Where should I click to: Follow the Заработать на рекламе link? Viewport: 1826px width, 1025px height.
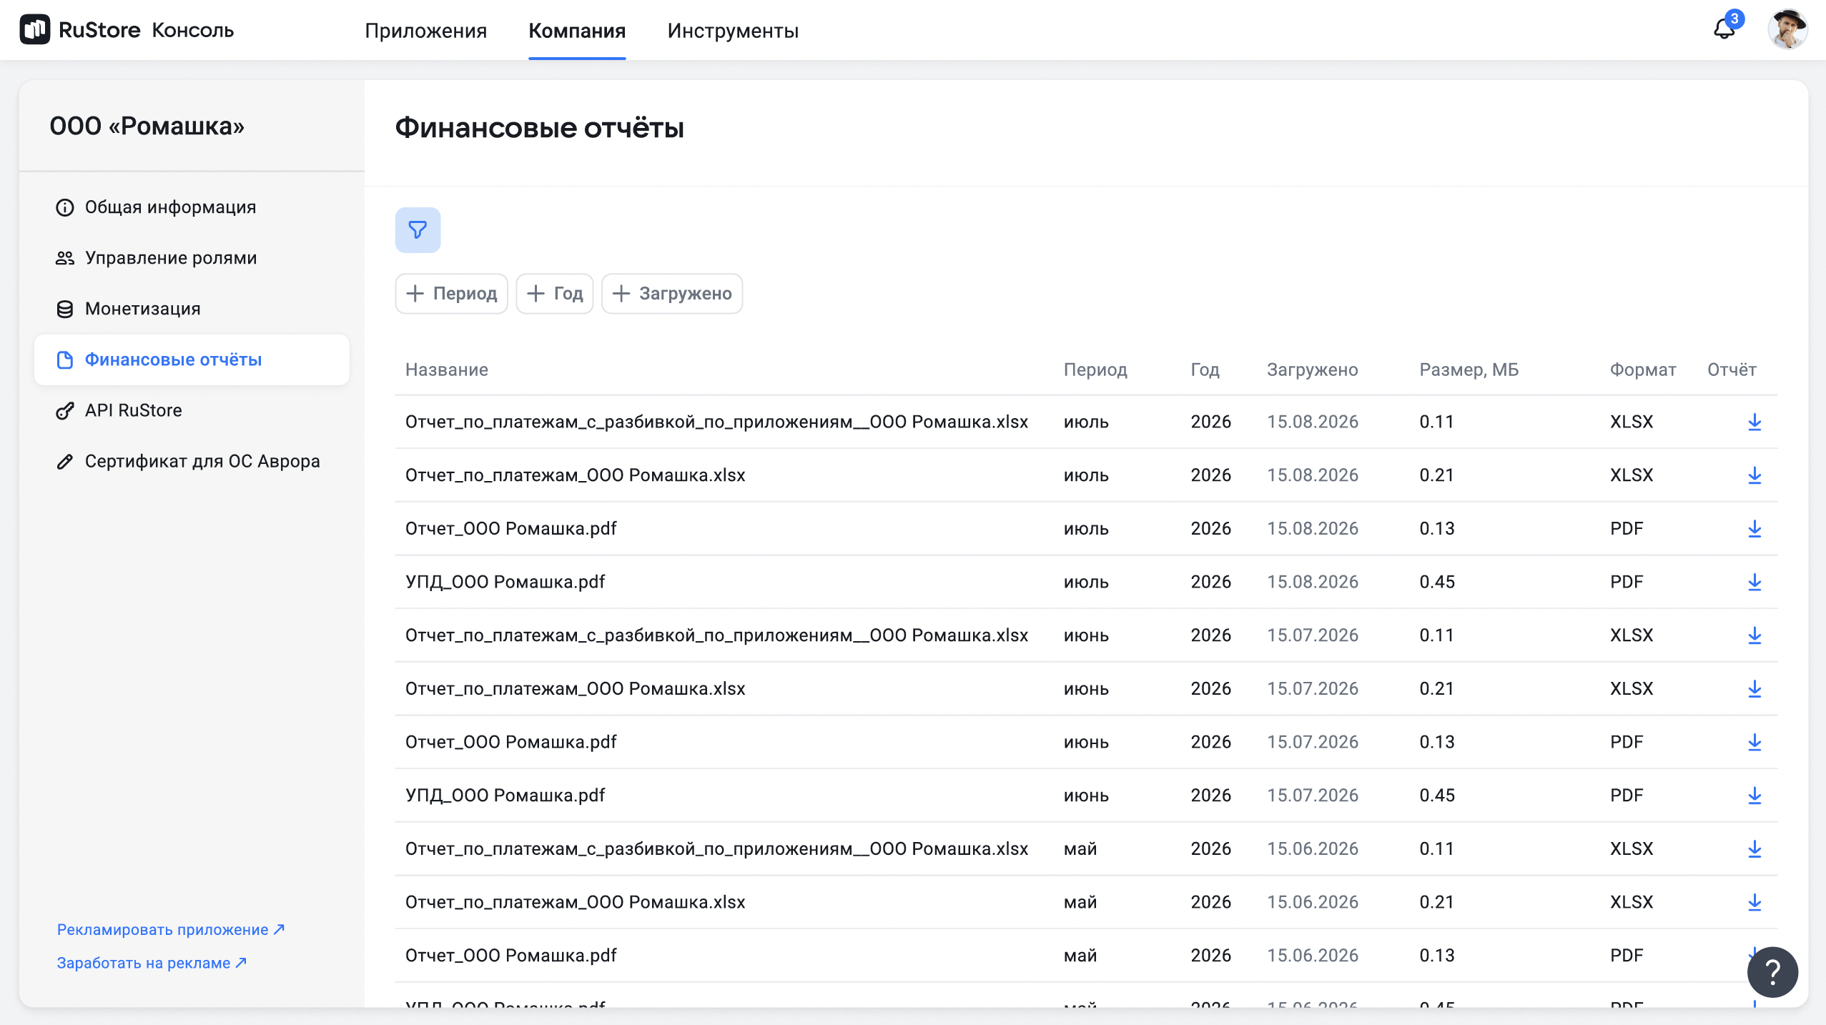tap(152, 963)
